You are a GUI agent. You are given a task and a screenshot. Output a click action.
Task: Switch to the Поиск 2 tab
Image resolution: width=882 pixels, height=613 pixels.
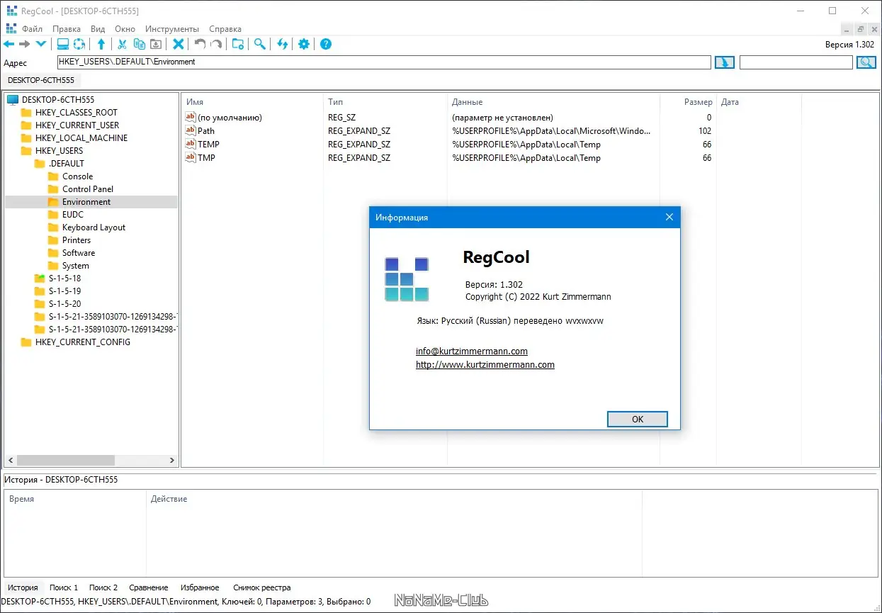pos(103,587)
